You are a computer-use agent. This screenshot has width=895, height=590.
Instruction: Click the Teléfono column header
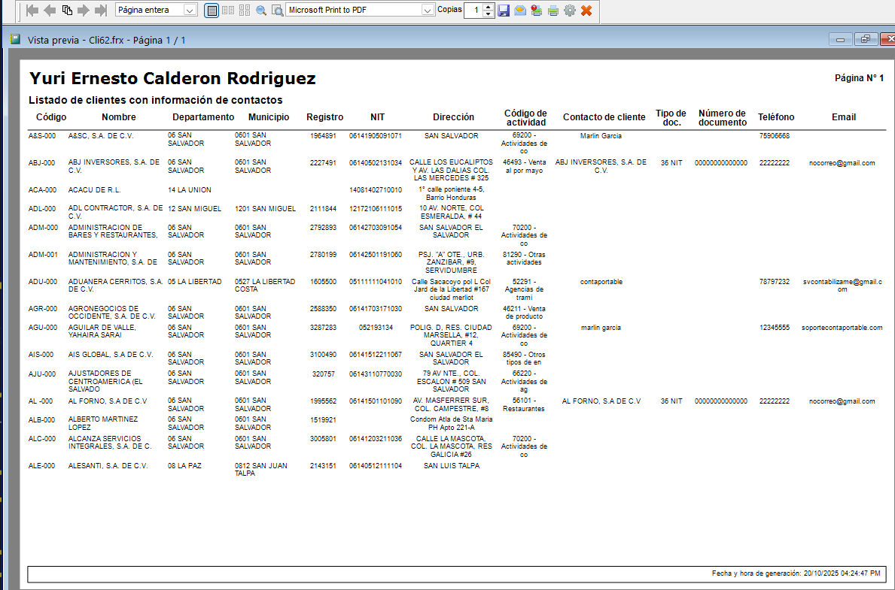[776, 116]
